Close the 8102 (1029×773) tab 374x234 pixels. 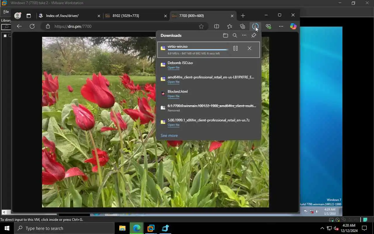pos(165,16)
